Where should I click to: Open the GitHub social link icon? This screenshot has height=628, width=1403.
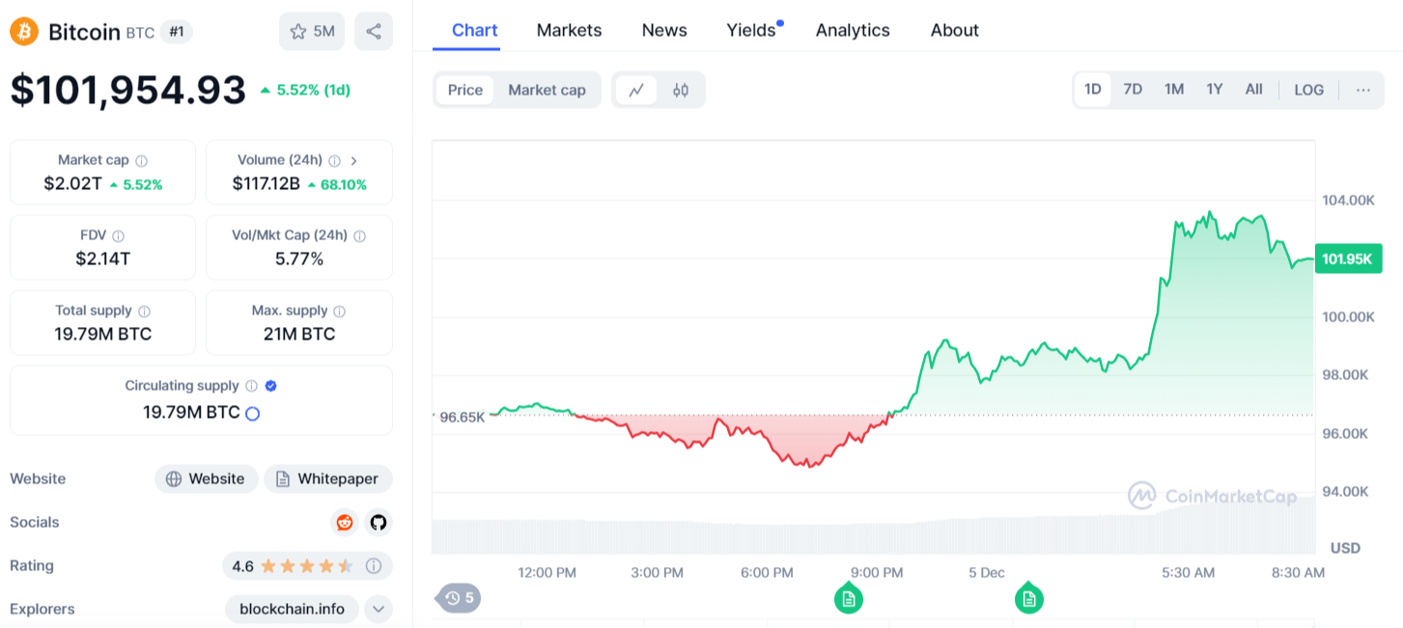pos(378,522)
